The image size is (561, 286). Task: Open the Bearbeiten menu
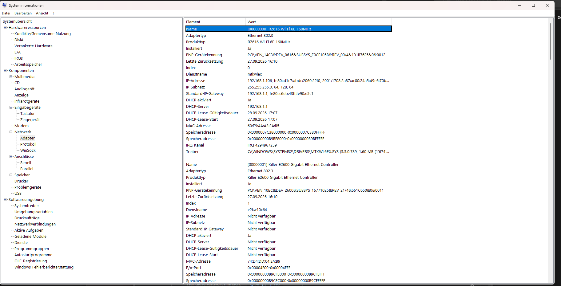pyautogui.click(x=23, y=13)
